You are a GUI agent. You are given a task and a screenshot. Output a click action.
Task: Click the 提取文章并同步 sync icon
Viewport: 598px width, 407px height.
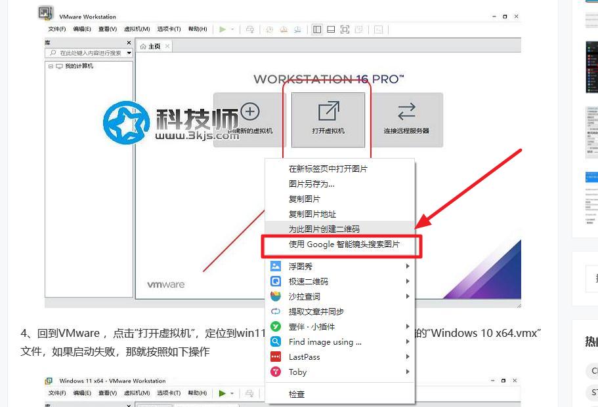pyautogui.click(x=275, y=311)
